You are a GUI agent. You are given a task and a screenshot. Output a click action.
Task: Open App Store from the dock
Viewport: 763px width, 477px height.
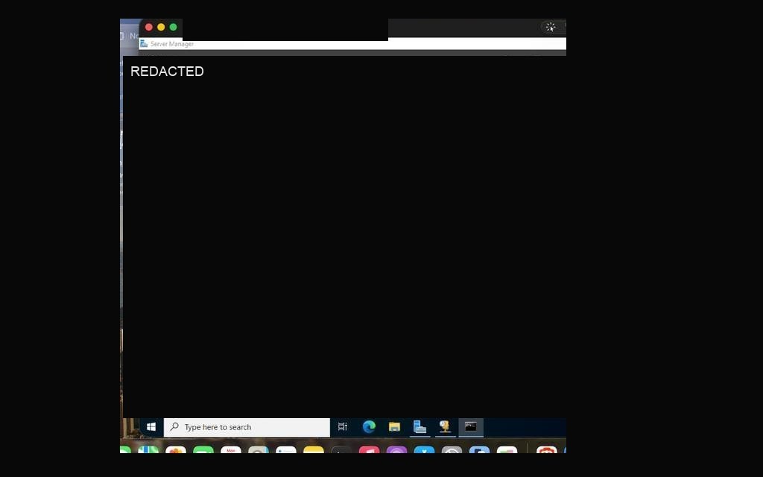point(424,449)
